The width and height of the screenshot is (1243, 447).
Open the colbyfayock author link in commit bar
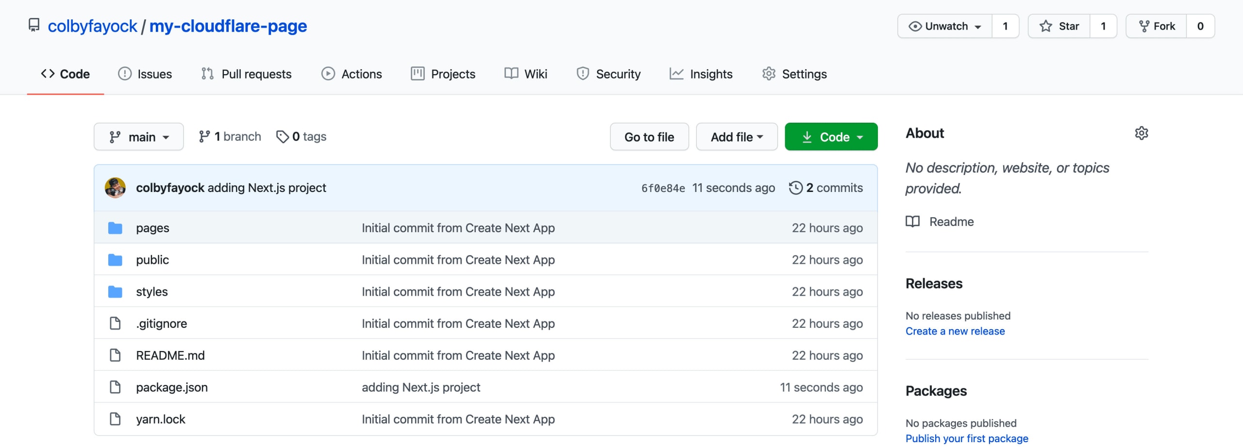point(170,188)
